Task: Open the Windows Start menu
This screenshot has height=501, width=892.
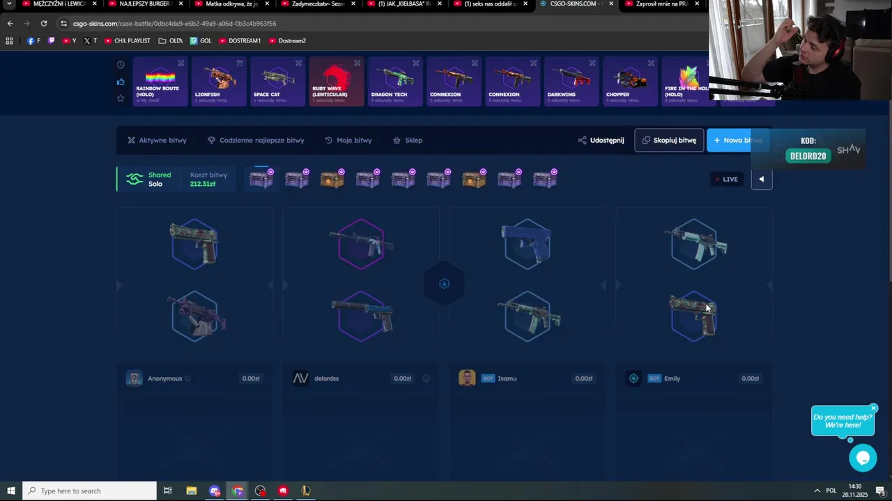Action: [10, 491]
